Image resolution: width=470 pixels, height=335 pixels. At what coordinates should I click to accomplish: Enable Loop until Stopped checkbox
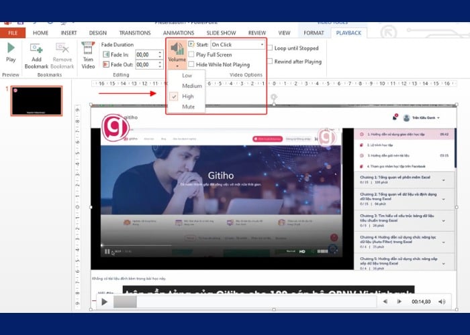270,48
